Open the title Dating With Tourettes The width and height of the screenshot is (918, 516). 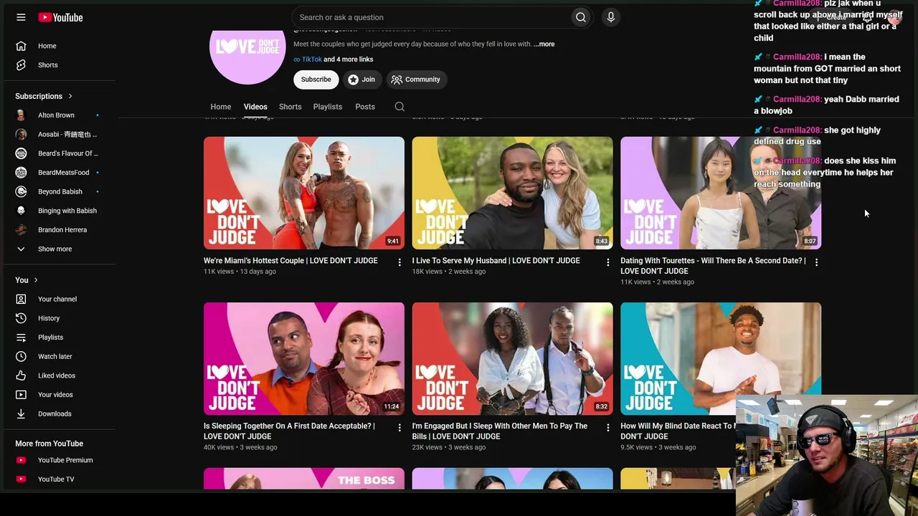tap(713, 266)
